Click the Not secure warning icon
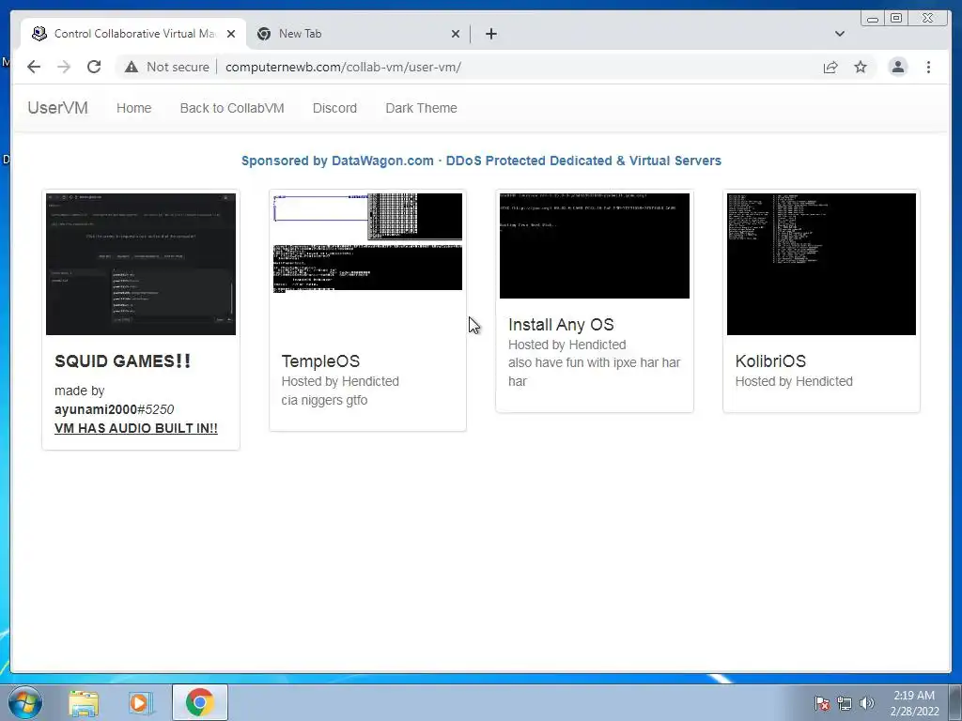This screenshot has height=721, width=962. [132, 67]
